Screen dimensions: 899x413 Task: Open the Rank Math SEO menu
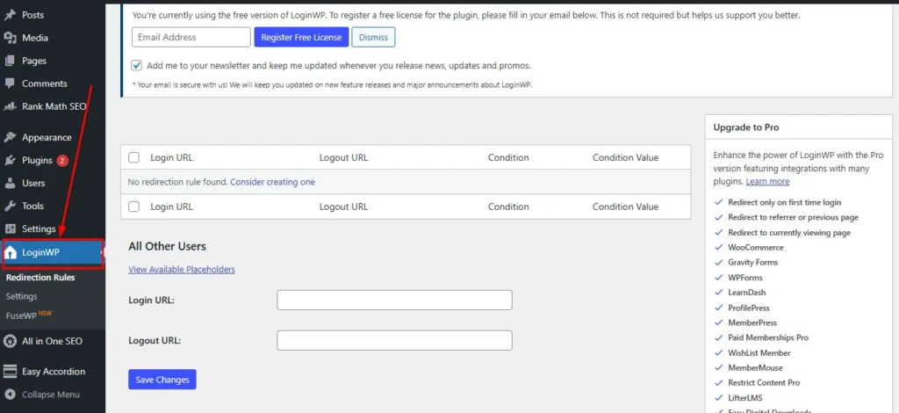(53, 106)
